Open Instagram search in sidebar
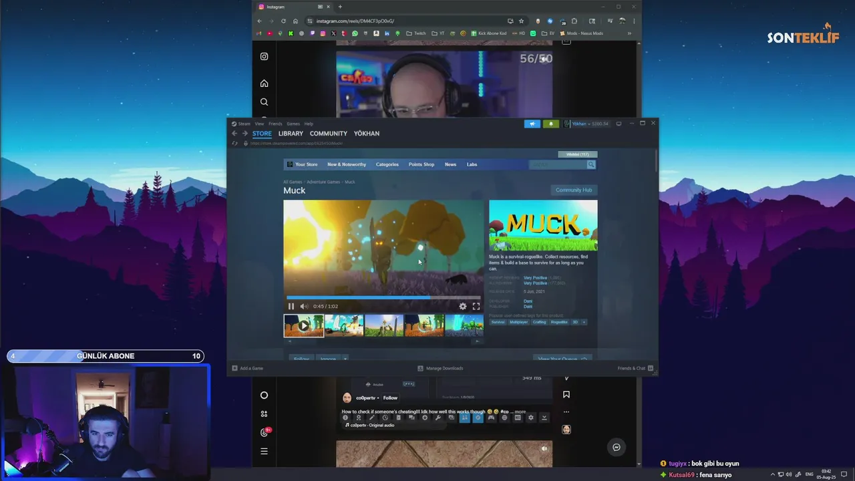This screenshot has height=481, width=855. tap(264, 102)
